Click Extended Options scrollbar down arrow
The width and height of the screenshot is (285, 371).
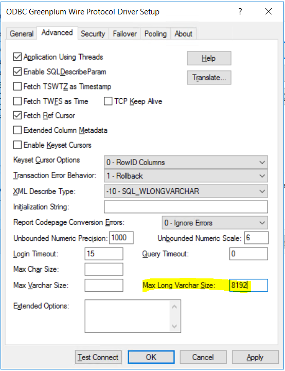pos(174,326)
